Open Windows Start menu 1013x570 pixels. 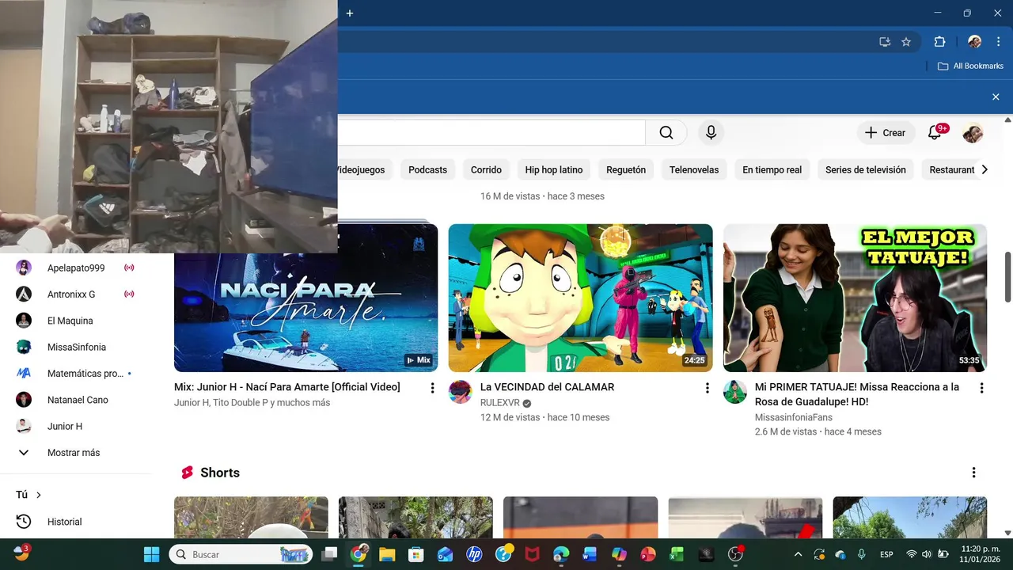(x=151, y=554)
